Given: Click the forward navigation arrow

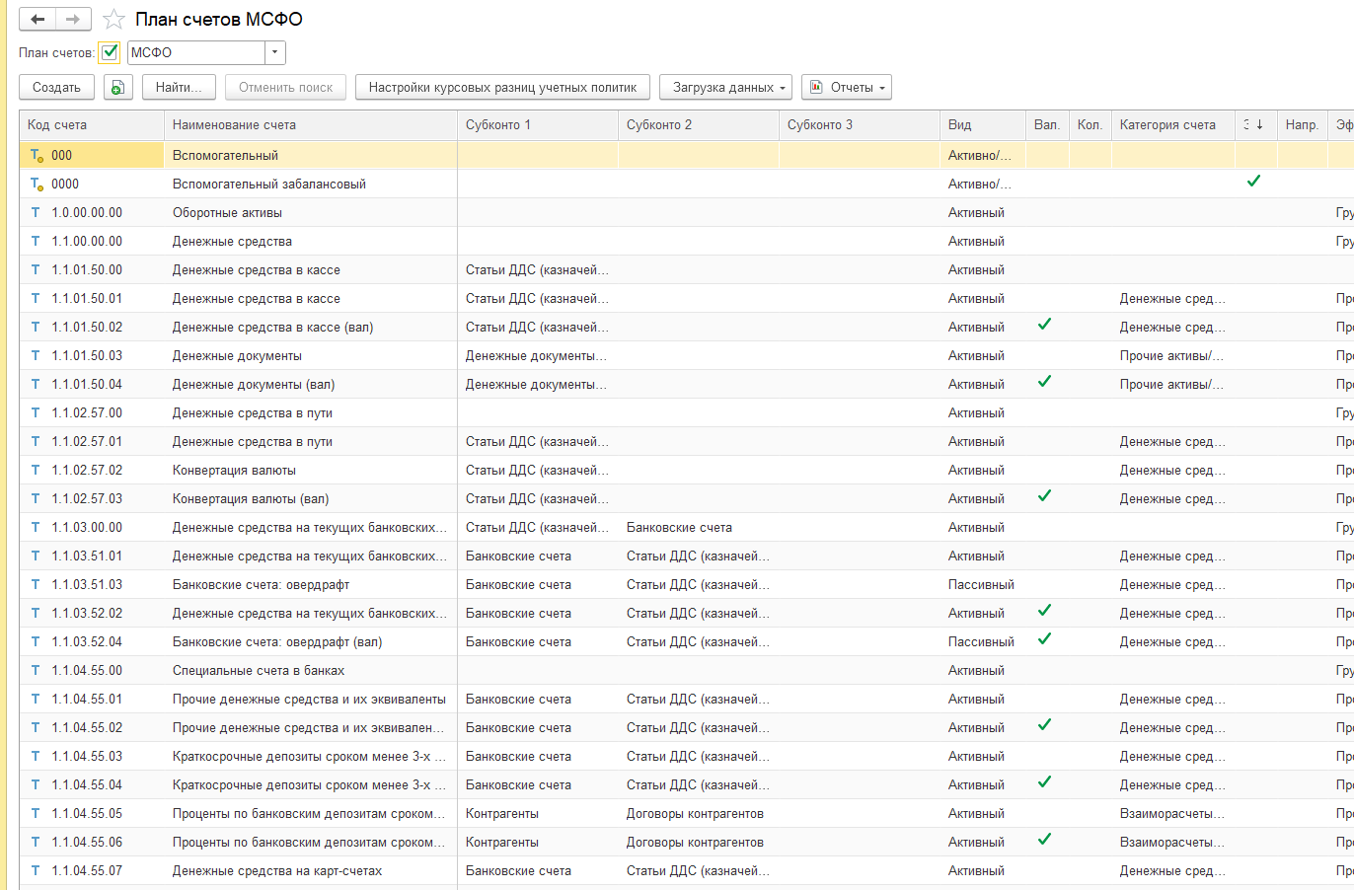Looking at the screenshot, I should 73,19.
